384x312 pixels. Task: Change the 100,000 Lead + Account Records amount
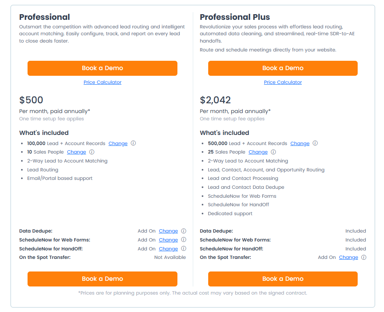118,143
